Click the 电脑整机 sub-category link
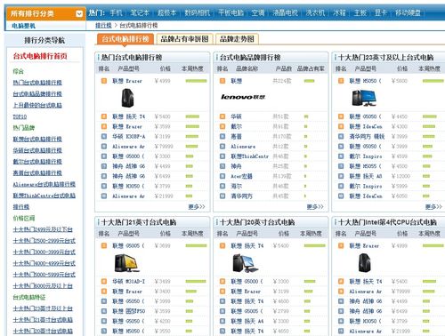This screenshot has height=336, width=445. tap(24, 26)
